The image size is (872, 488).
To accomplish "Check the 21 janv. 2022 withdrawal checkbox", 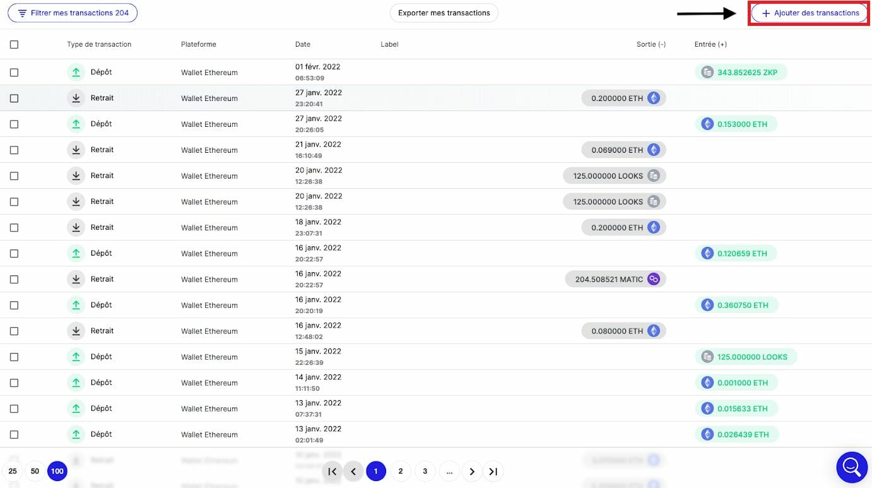I will click(14, 150).
